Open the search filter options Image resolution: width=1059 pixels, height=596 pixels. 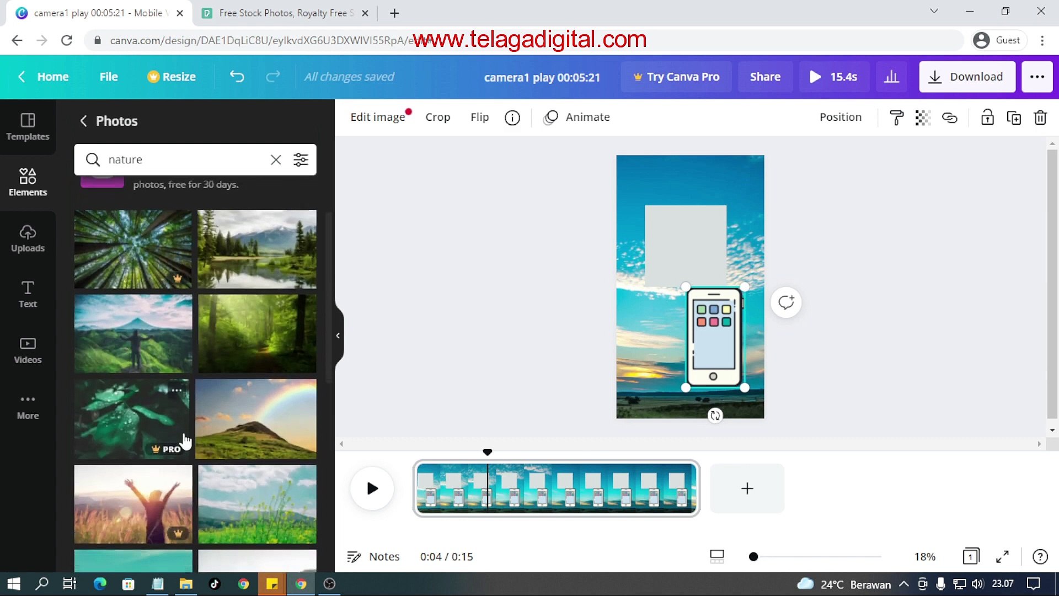(301, 159)
